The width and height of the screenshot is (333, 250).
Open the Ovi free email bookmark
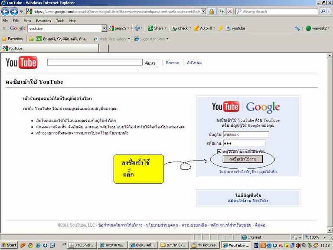[x=62, y=39]
